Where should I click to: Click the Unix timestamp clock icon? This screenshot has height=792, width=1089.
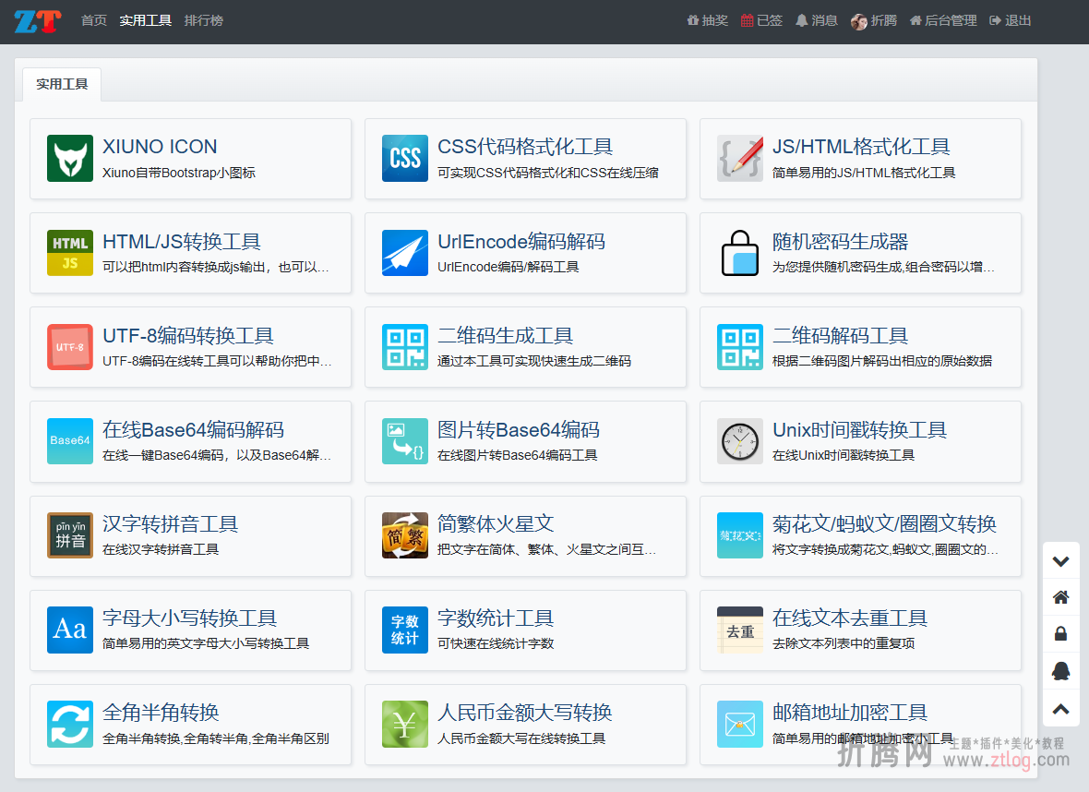coord(740,441)
